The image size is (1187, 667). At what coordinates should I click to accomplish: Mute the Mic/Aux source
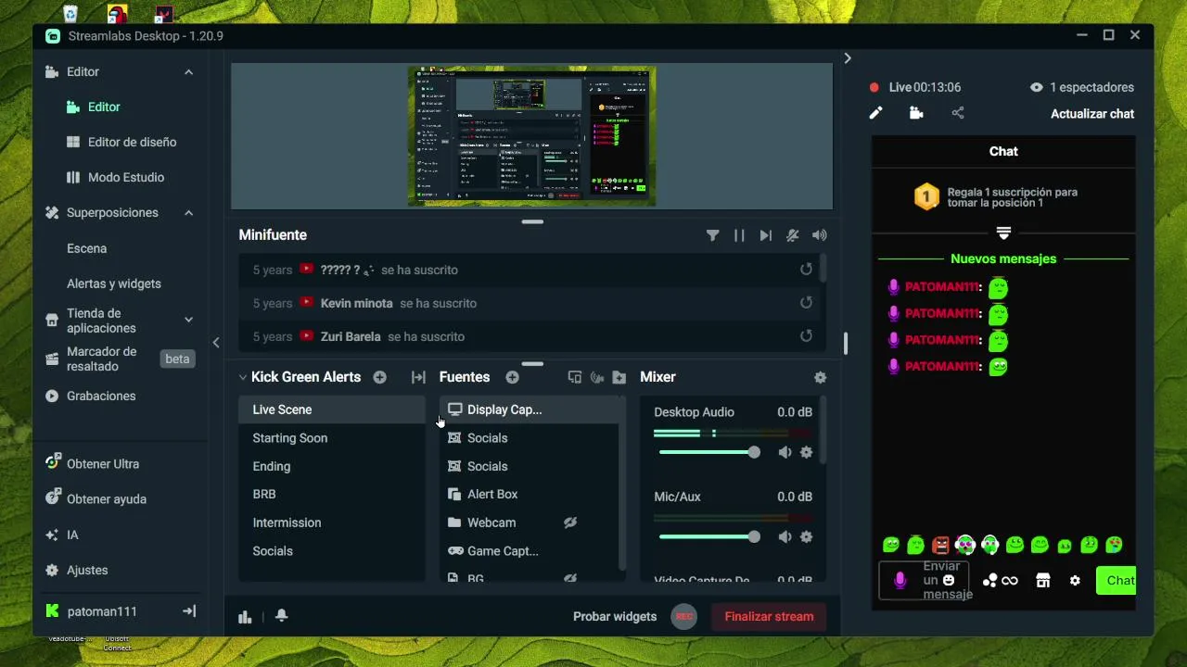pyautogui.click(x=785, y=537)
